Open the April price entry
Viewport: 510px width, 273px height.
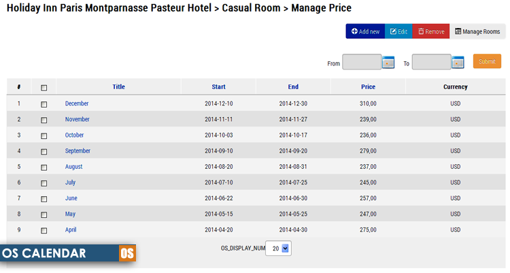click(x=71, y=229)
